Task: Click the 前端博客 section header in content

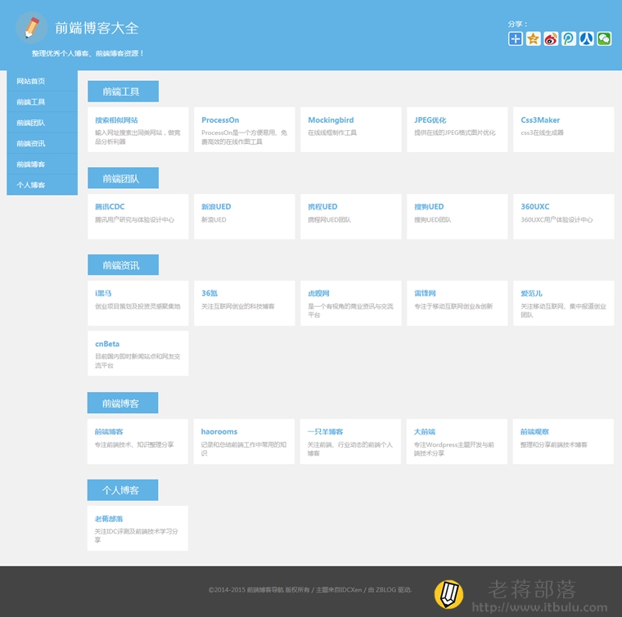Action: point(123,403)
